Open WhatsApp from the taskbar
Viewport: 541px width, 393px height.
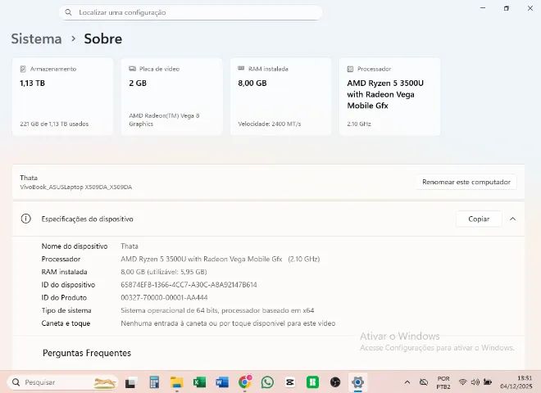267,382
